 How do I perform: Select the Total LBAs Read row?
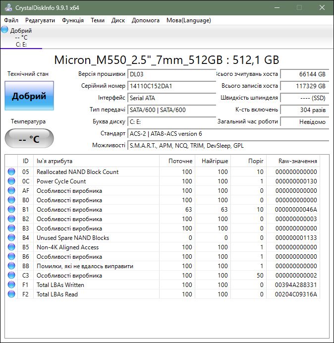click(x=163, y=294)
